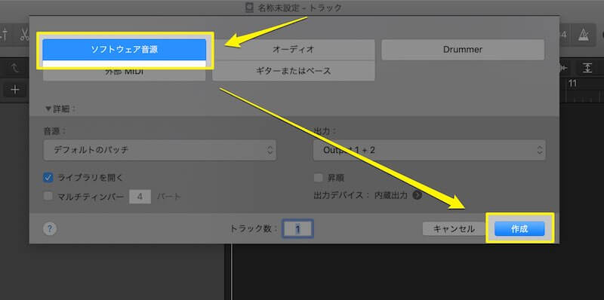Image resolution: width=604 pixels, height=300 pixels.
Task: Uncheck the ライブラリを開く checkbox
Action: click(48, 177)
